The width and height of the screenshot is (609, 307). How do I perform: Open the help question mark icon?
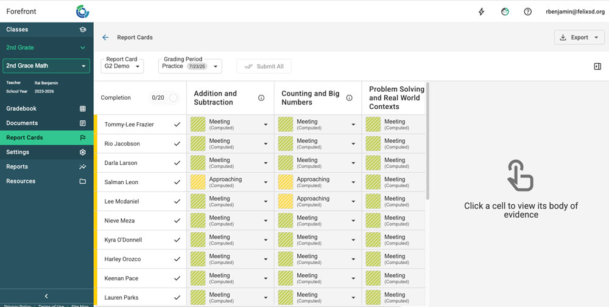coord(528,12)
